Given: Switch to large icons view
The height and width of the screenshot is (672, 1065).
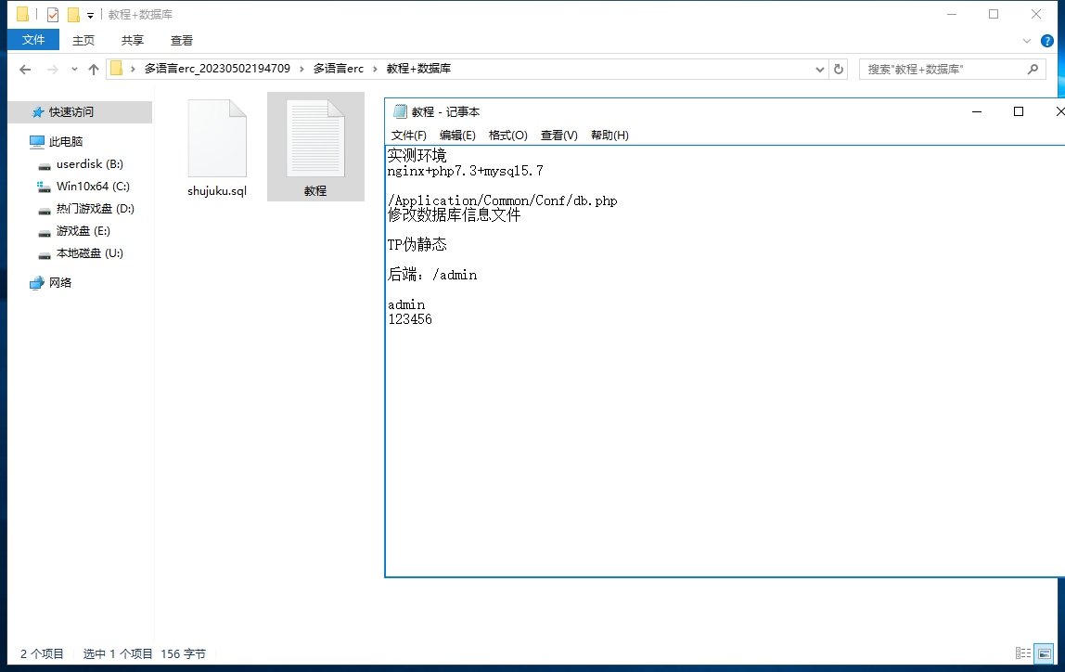Looking at the screenshot, I should click(1044, 653).
